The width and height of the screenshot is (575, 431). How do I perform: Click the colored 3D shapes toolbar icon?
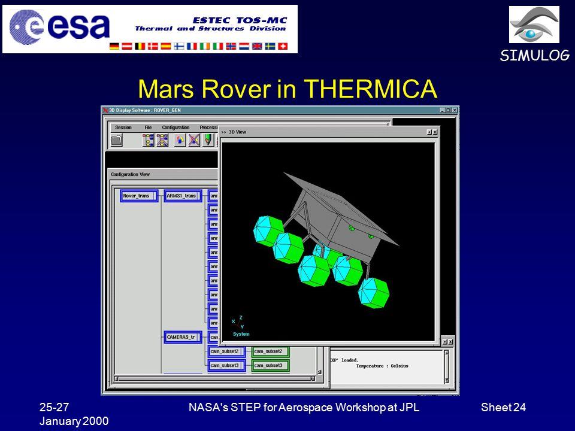[180, 140]
